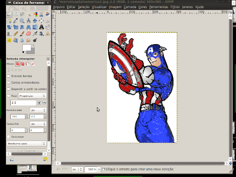Select the Scissors Select tool

point(42,14)
